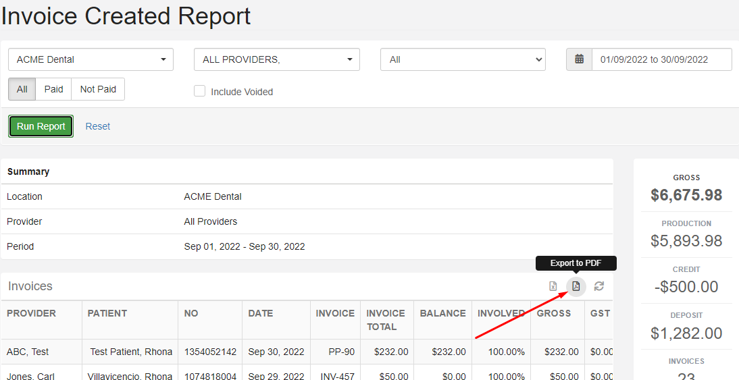Click the refresh invoices icon

pos(599,286)
